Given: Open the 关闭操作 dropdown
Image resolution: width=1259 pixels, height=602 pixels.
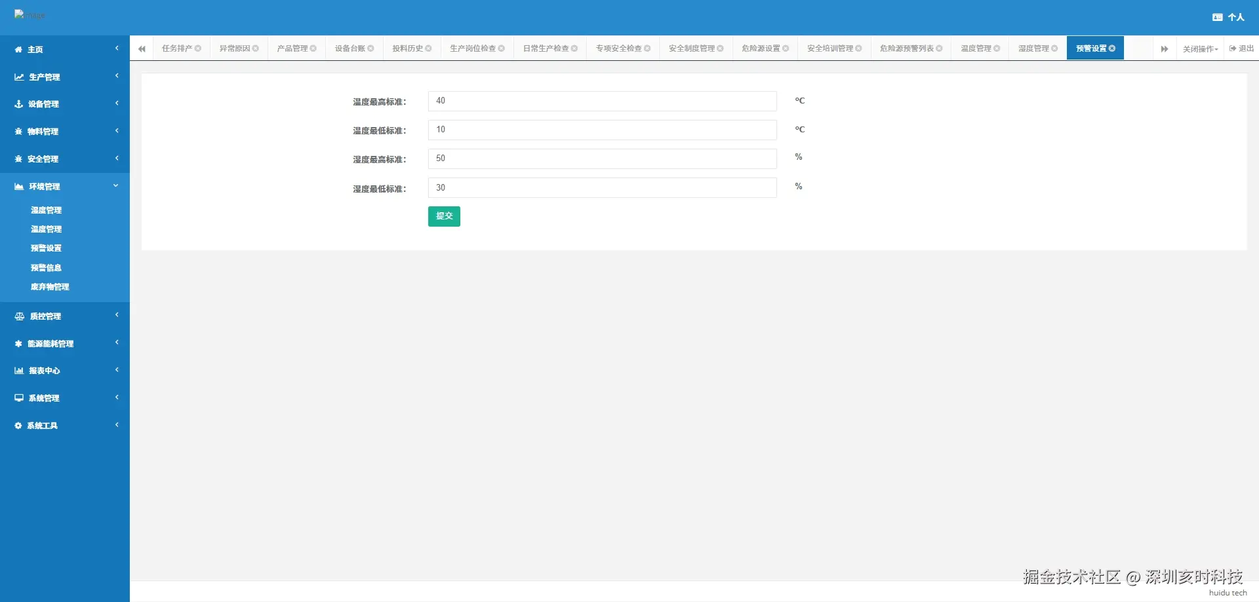Looking at the screenshot, I should click(x=1200, y=49).
